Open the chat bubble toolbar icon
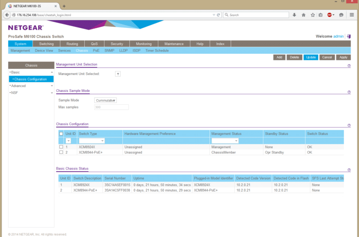Screen dimensions: 359x237 [x=341, y=15]
